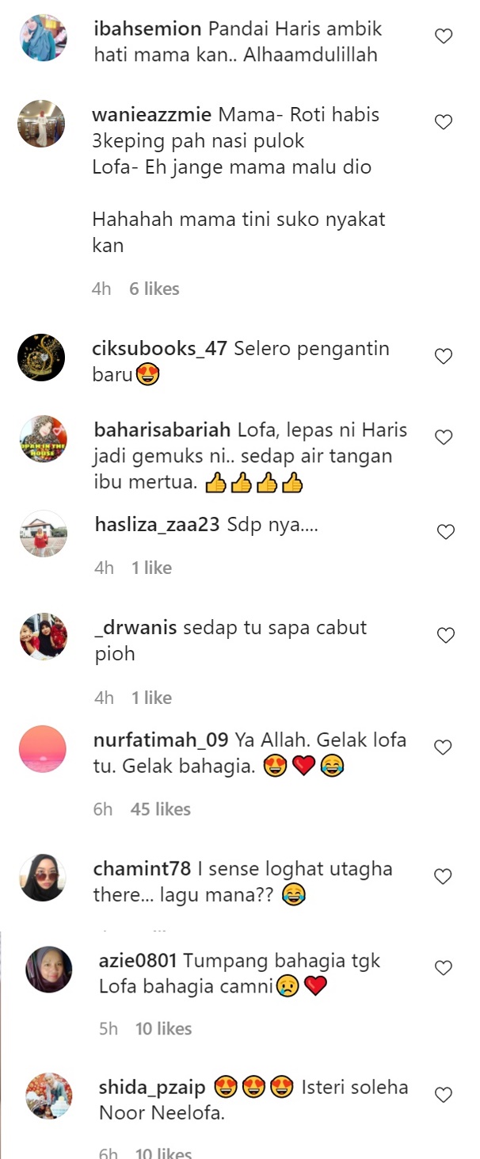
Task: Open wanieazzmie's avatar
Action: pyautogui.click(x=42, y=124)
